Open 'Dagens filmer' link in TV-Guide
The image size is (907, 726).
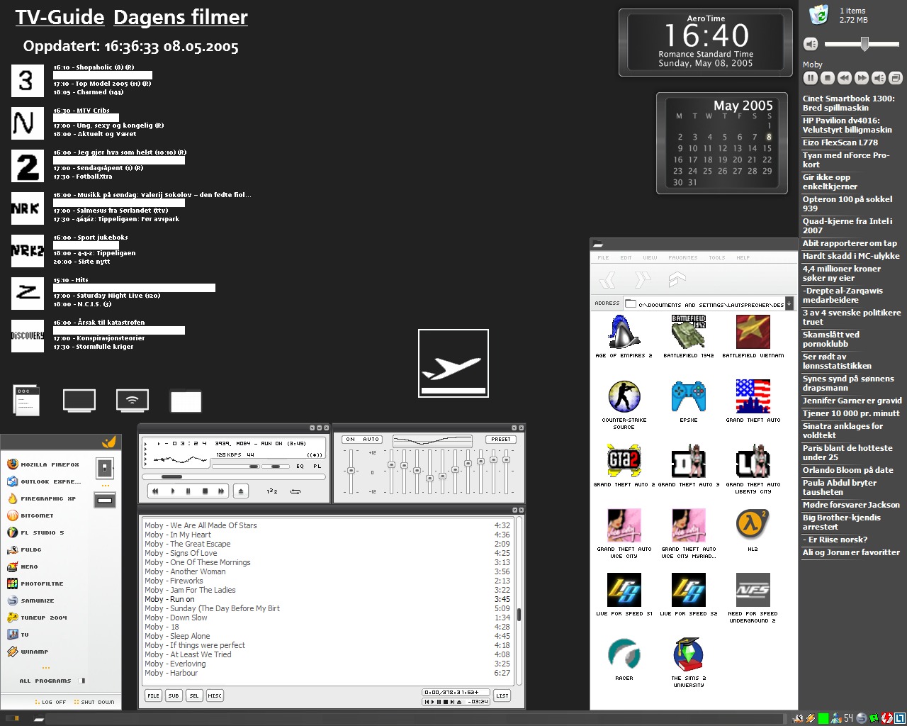(x=181, y=18)
